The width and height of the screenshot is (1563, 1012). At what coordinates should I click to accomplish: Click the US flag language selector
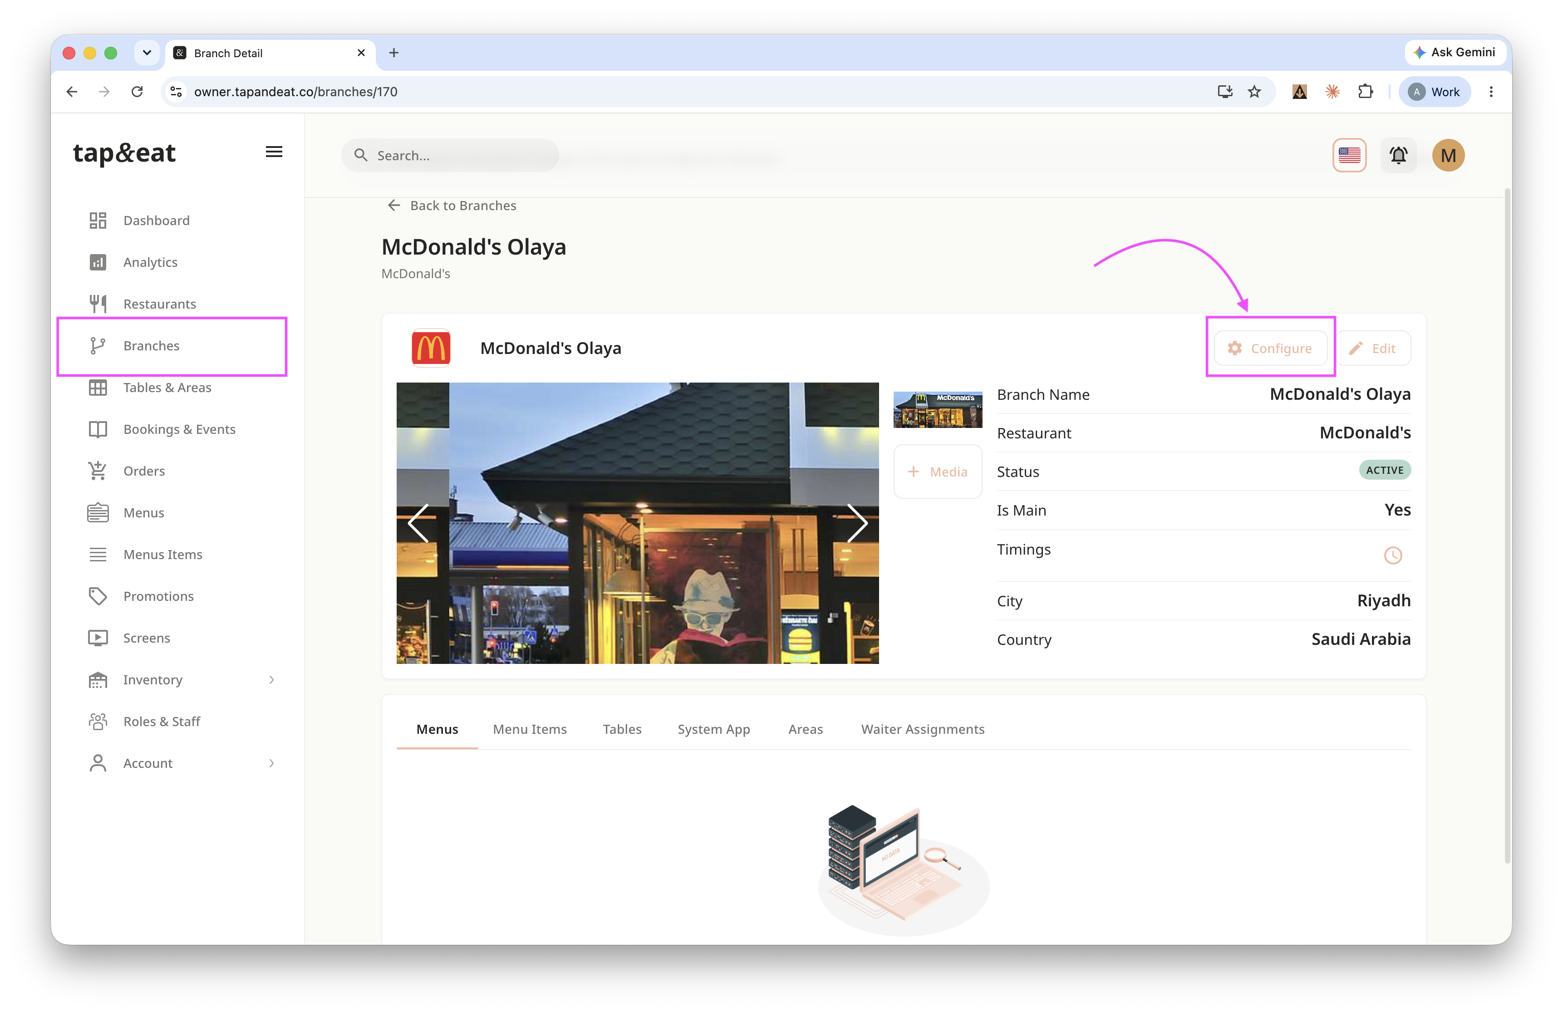tap(1349, 155)
